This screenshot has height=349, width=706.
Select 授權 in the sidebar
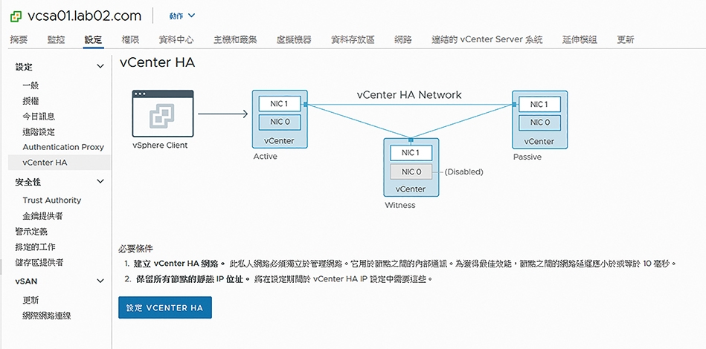(31, 101)
